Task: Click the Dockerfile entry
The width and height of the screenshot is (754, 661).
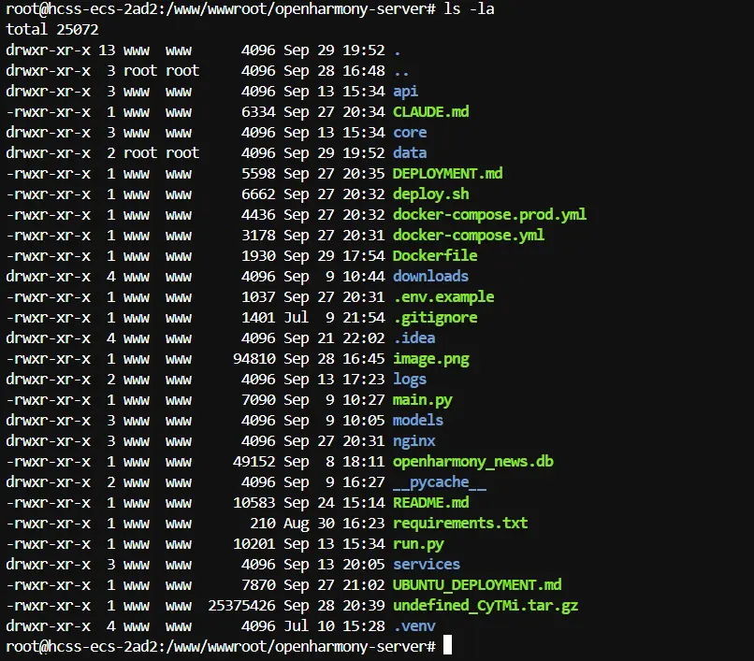Action: click(435, 255)
